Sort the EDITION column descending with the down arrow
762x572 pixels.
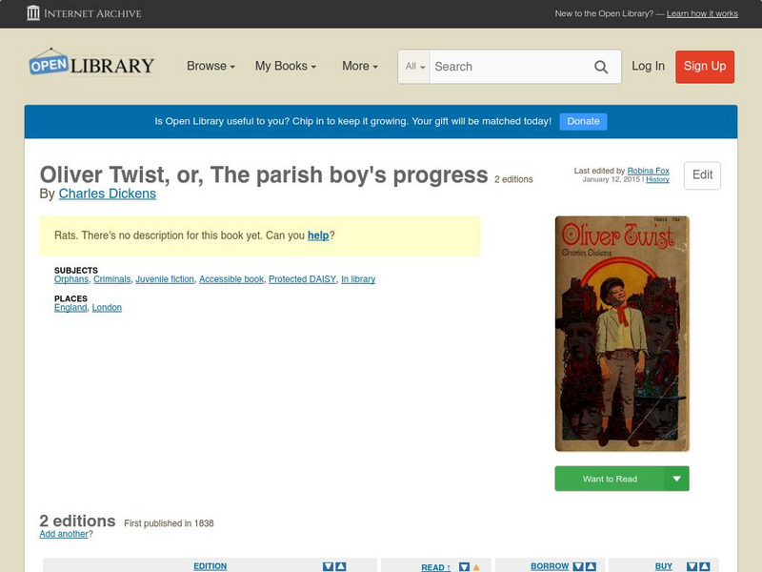329,565
